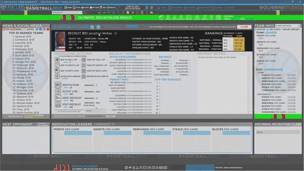
Task: Open the Conference selector dropdown
Action: (x=67, y=13)
